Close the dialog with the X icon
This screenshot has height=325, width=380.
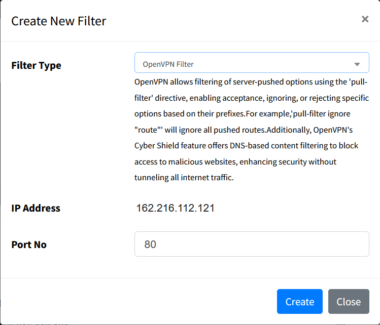pos(365,19)
